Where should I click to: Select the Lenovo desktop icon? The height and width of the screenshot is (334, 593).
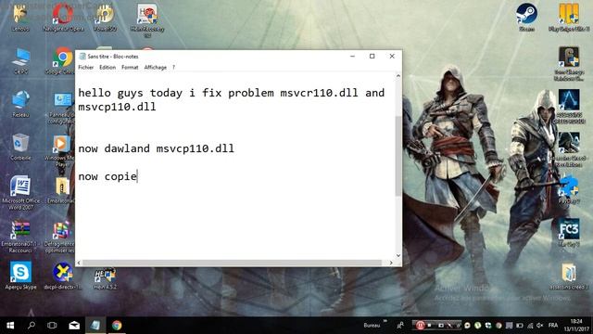(x=20, y=18)
